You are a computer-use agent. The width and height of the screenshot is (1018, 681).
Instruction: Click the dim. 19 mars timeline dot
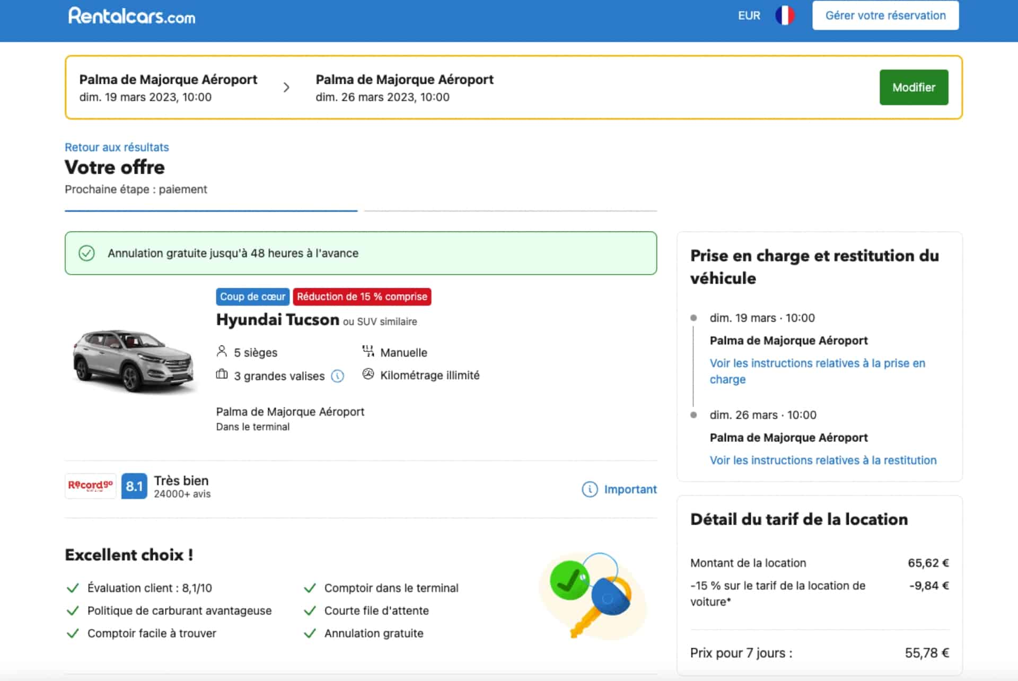tap(694, 318)
